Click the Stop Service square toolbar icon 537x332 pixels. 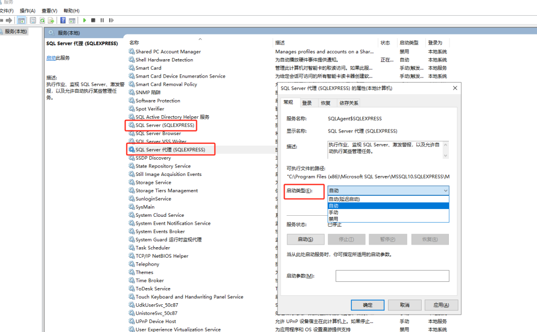point(93,20)
